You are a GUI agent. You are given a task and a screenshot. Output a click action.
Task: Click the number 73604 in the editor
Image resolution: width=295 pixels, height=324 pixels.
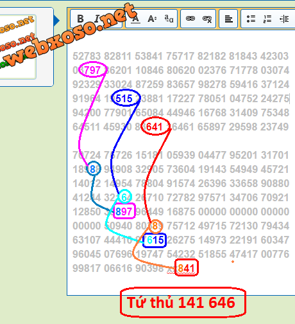pos(181,169)
